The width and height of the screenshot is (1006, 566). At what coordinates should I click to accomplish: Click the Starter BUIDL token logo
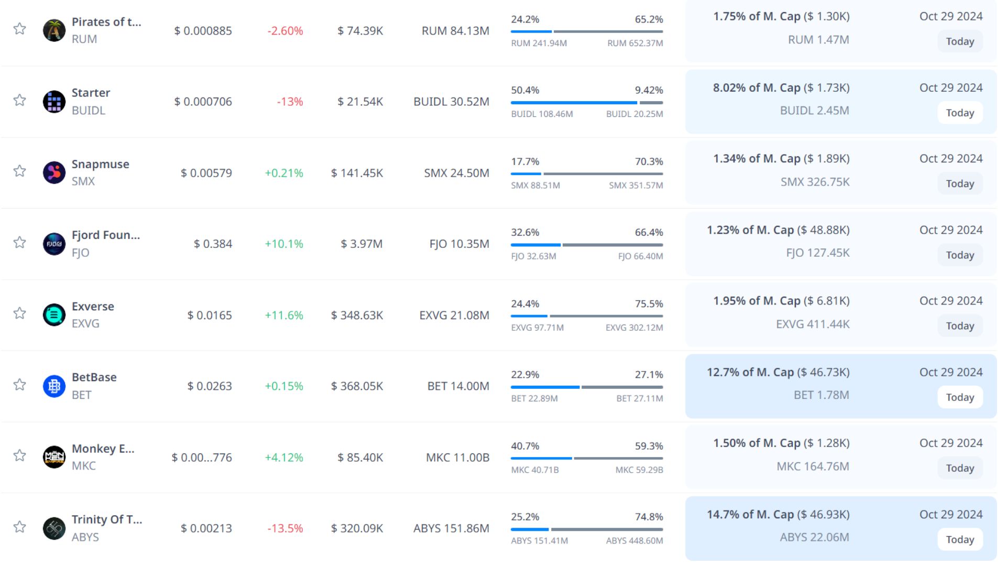click(54, 102)
